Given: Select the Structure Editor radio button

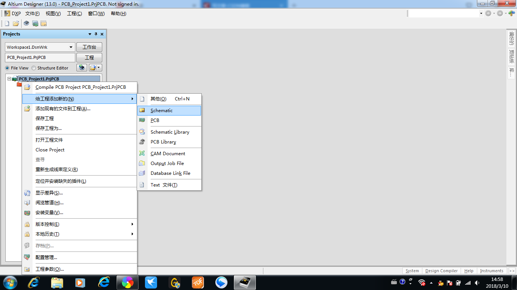Looking at the screenshot, I should [34, 68].
